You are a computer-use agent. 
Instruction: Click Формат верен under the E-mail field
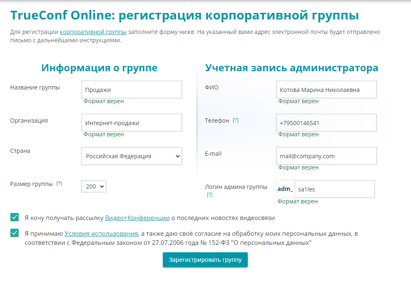(x=298, y=167)
